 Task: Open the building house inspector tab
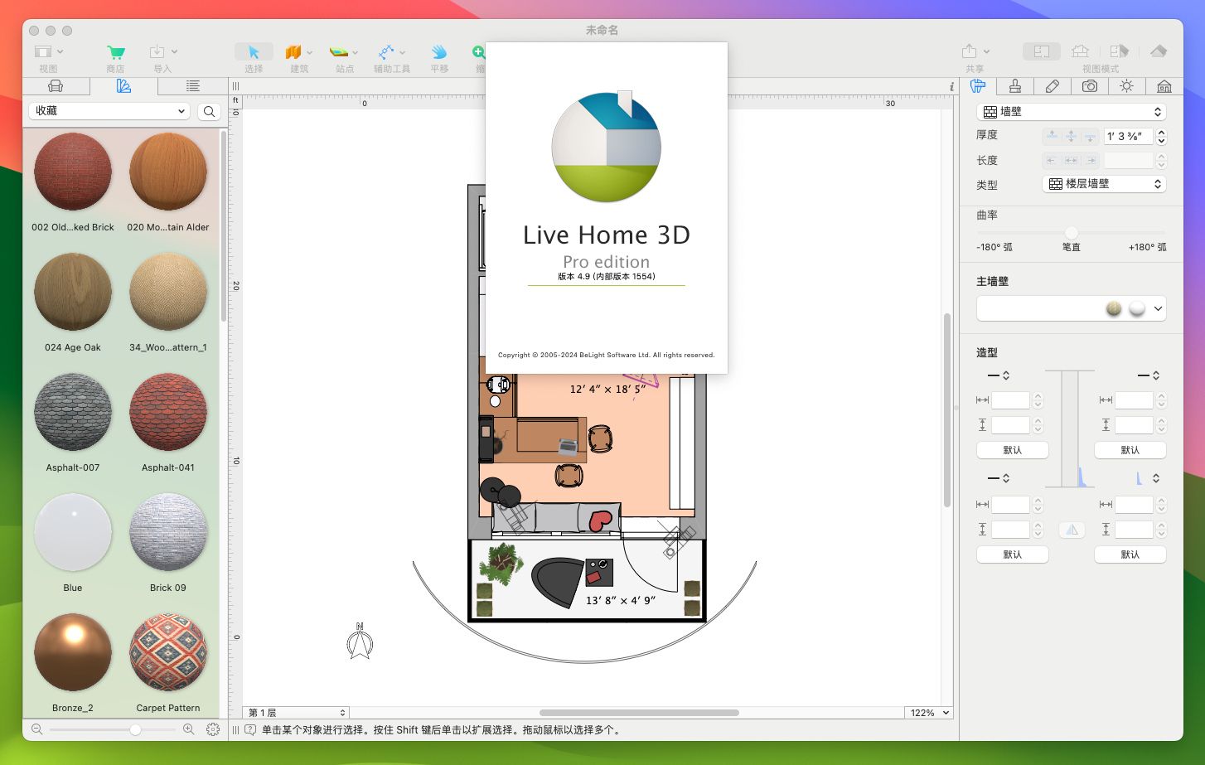click(1164, 86)
